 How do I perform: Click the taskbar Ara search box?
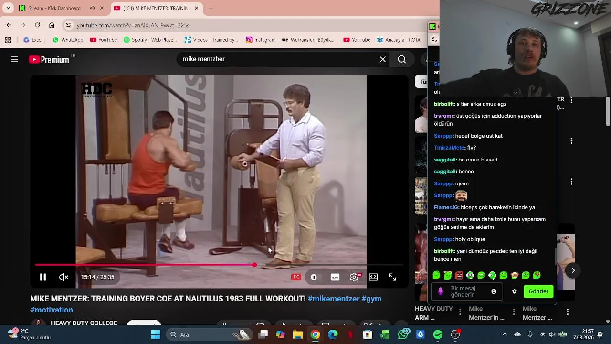(x=210, y=334)
